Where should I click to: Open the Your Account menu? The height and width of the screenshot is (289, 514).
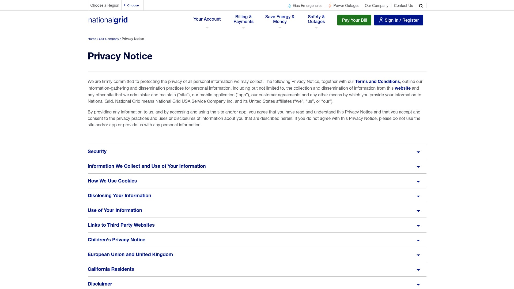(x=207, y=19)
